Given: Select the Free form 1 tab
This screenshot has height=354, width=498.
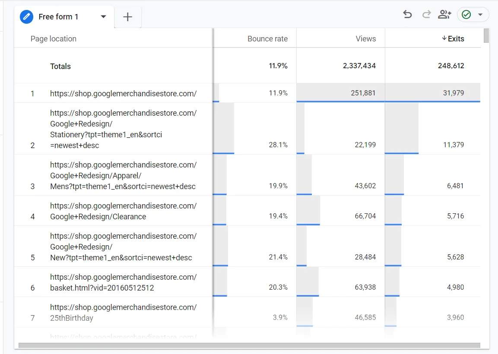Looking at the screenshot, I should point(58,17).
